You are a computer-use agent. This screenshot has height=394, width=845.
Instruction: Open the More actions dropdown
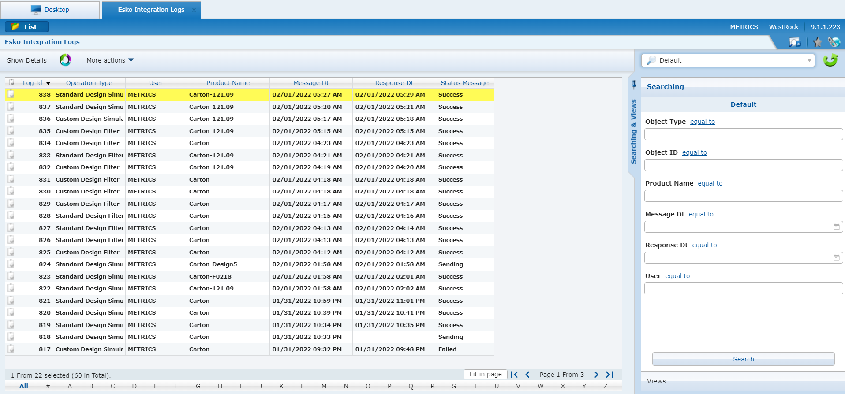click(110, 60)
